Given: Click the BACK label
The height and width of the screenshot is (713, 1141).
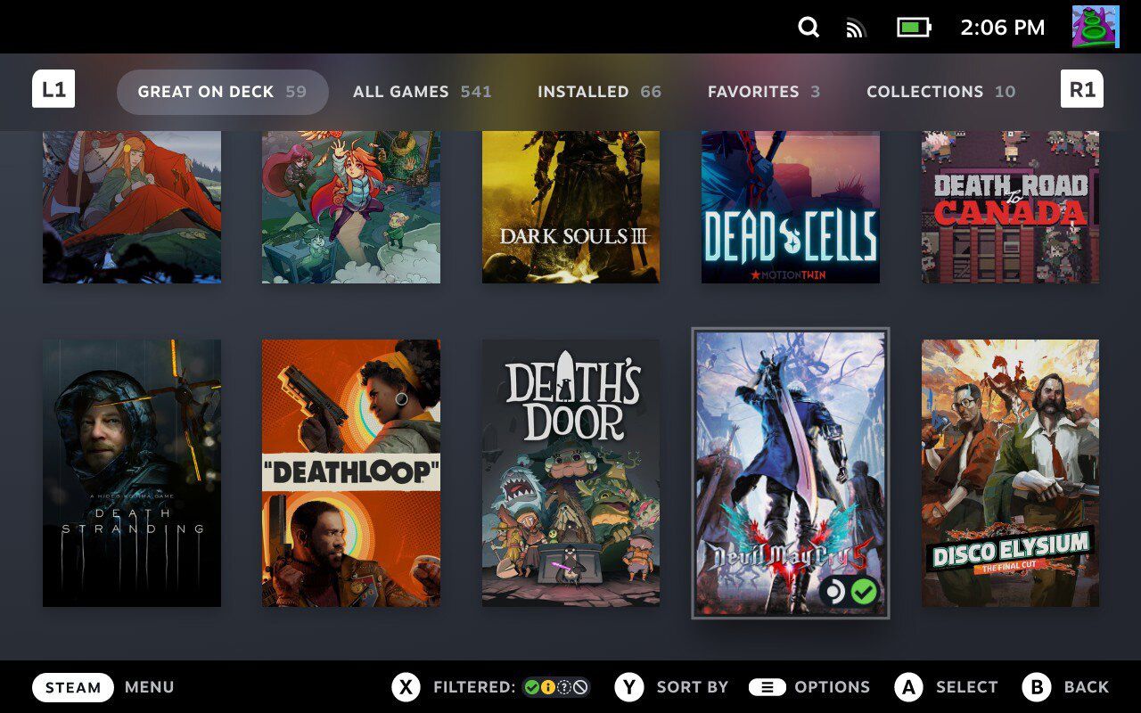Looking at the screenshot, I should (1087, 687).
